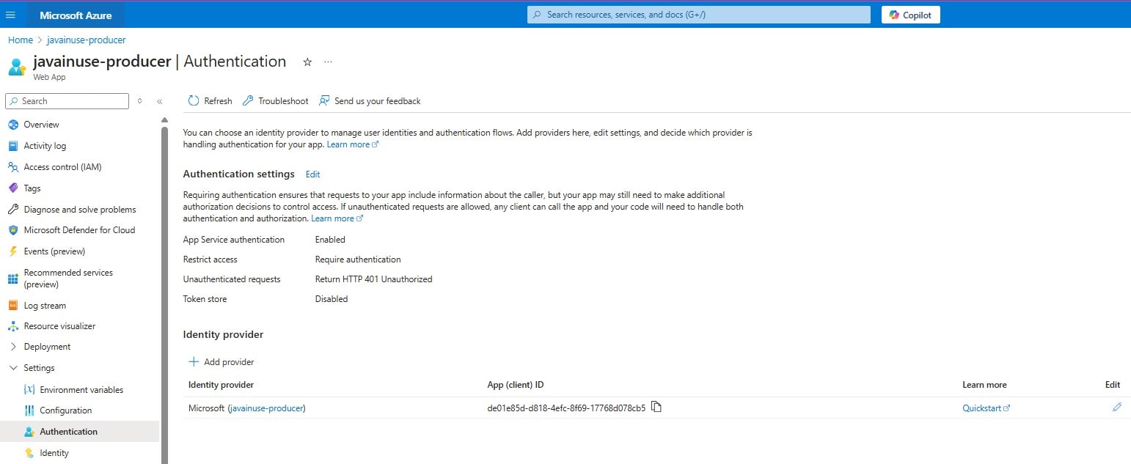This screenshot has width=1131, height=464.
Task: Click the Identity key icon
Action: click(x=29, y=453)
